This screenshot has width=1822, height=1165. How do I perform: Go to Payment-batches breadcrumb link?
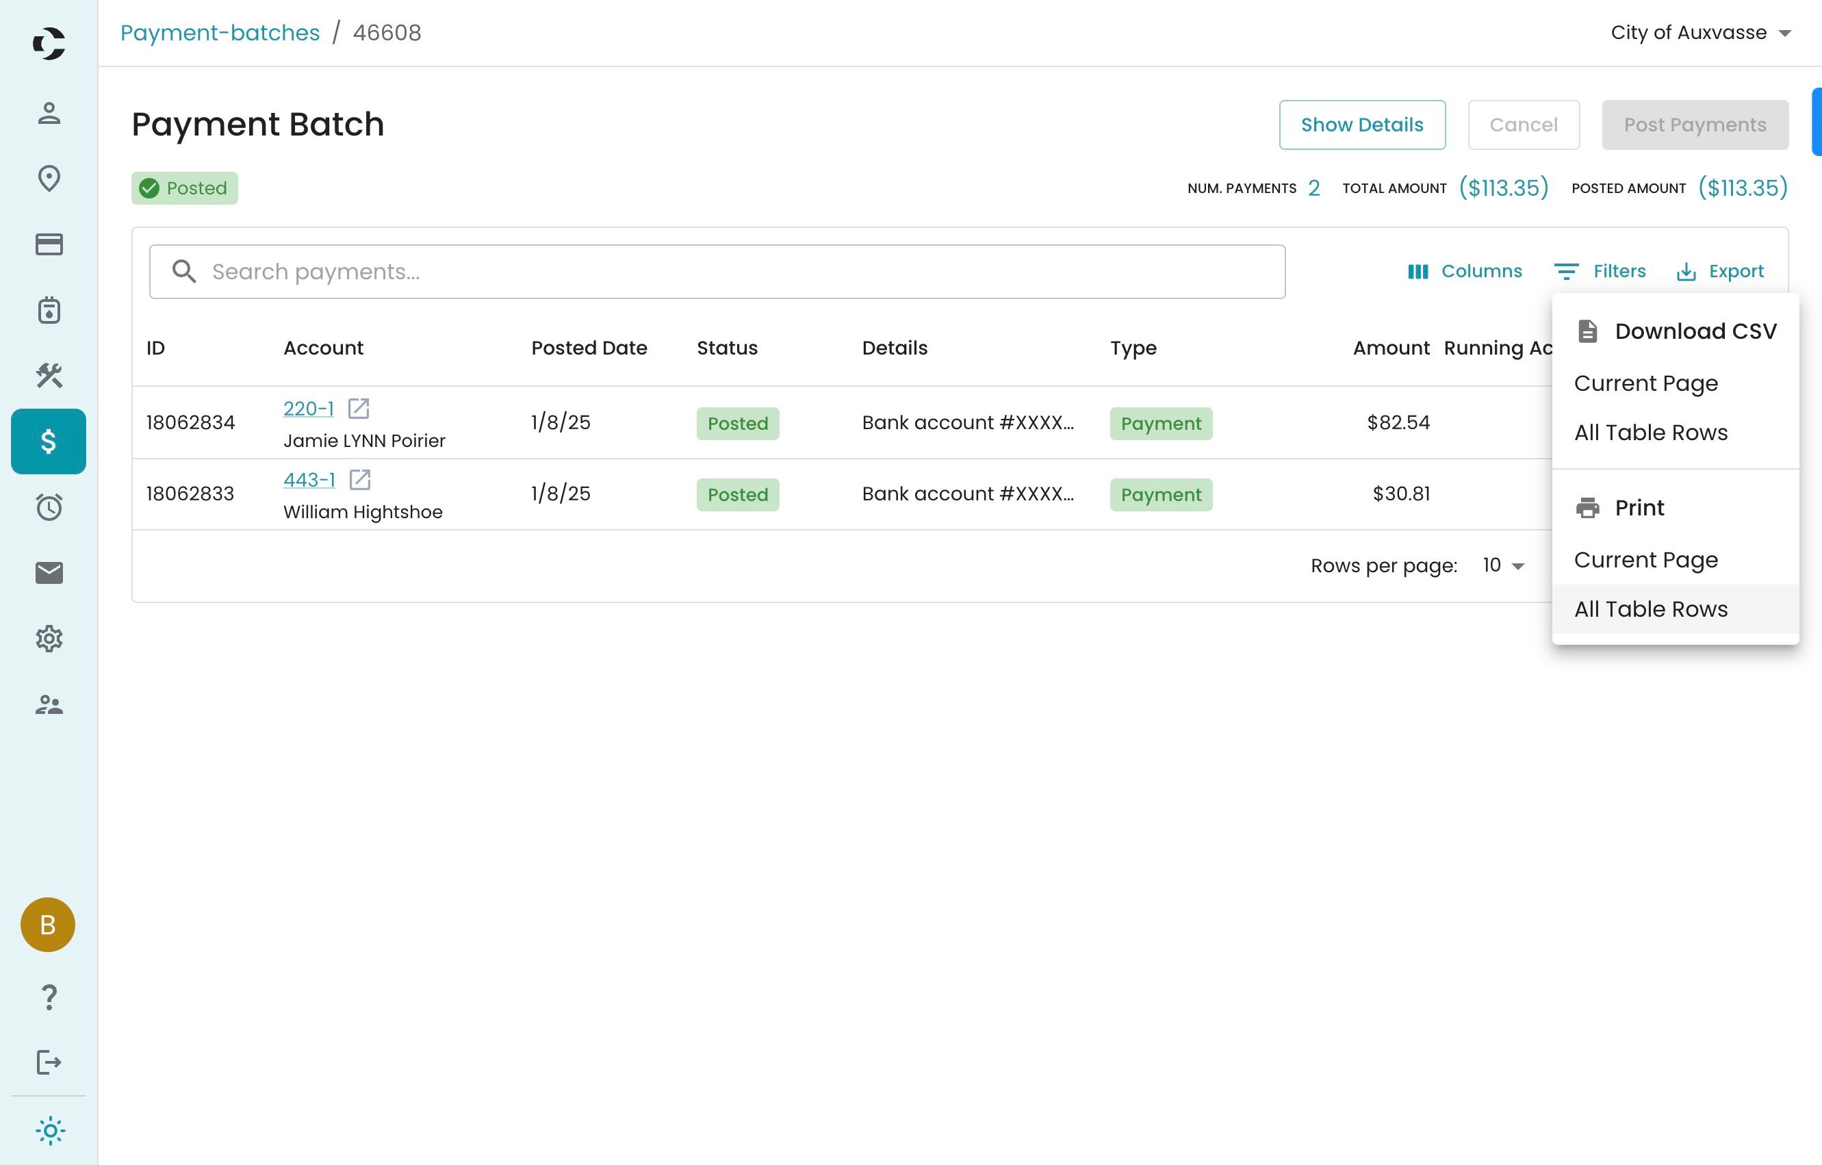pyautogui.click(x=220, y=33)
